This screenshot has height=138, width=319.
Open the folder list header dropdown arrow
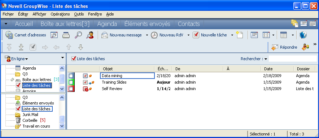pyautogui.click(x=62, y=58)
